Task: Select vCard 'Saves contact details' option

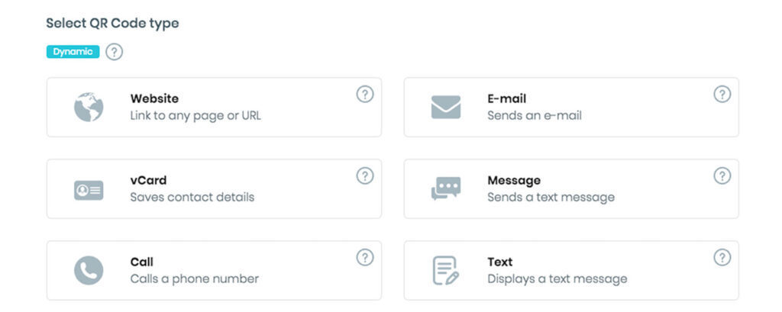Action: [214, 189]
